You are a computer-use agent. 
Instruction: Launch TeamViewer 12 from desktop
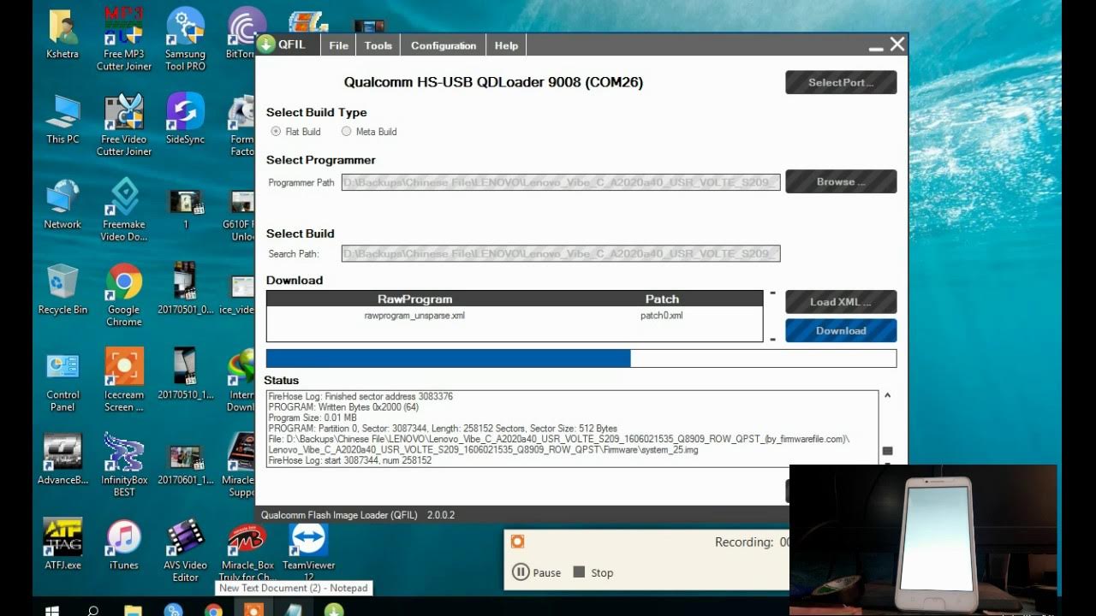coord(308,551)
